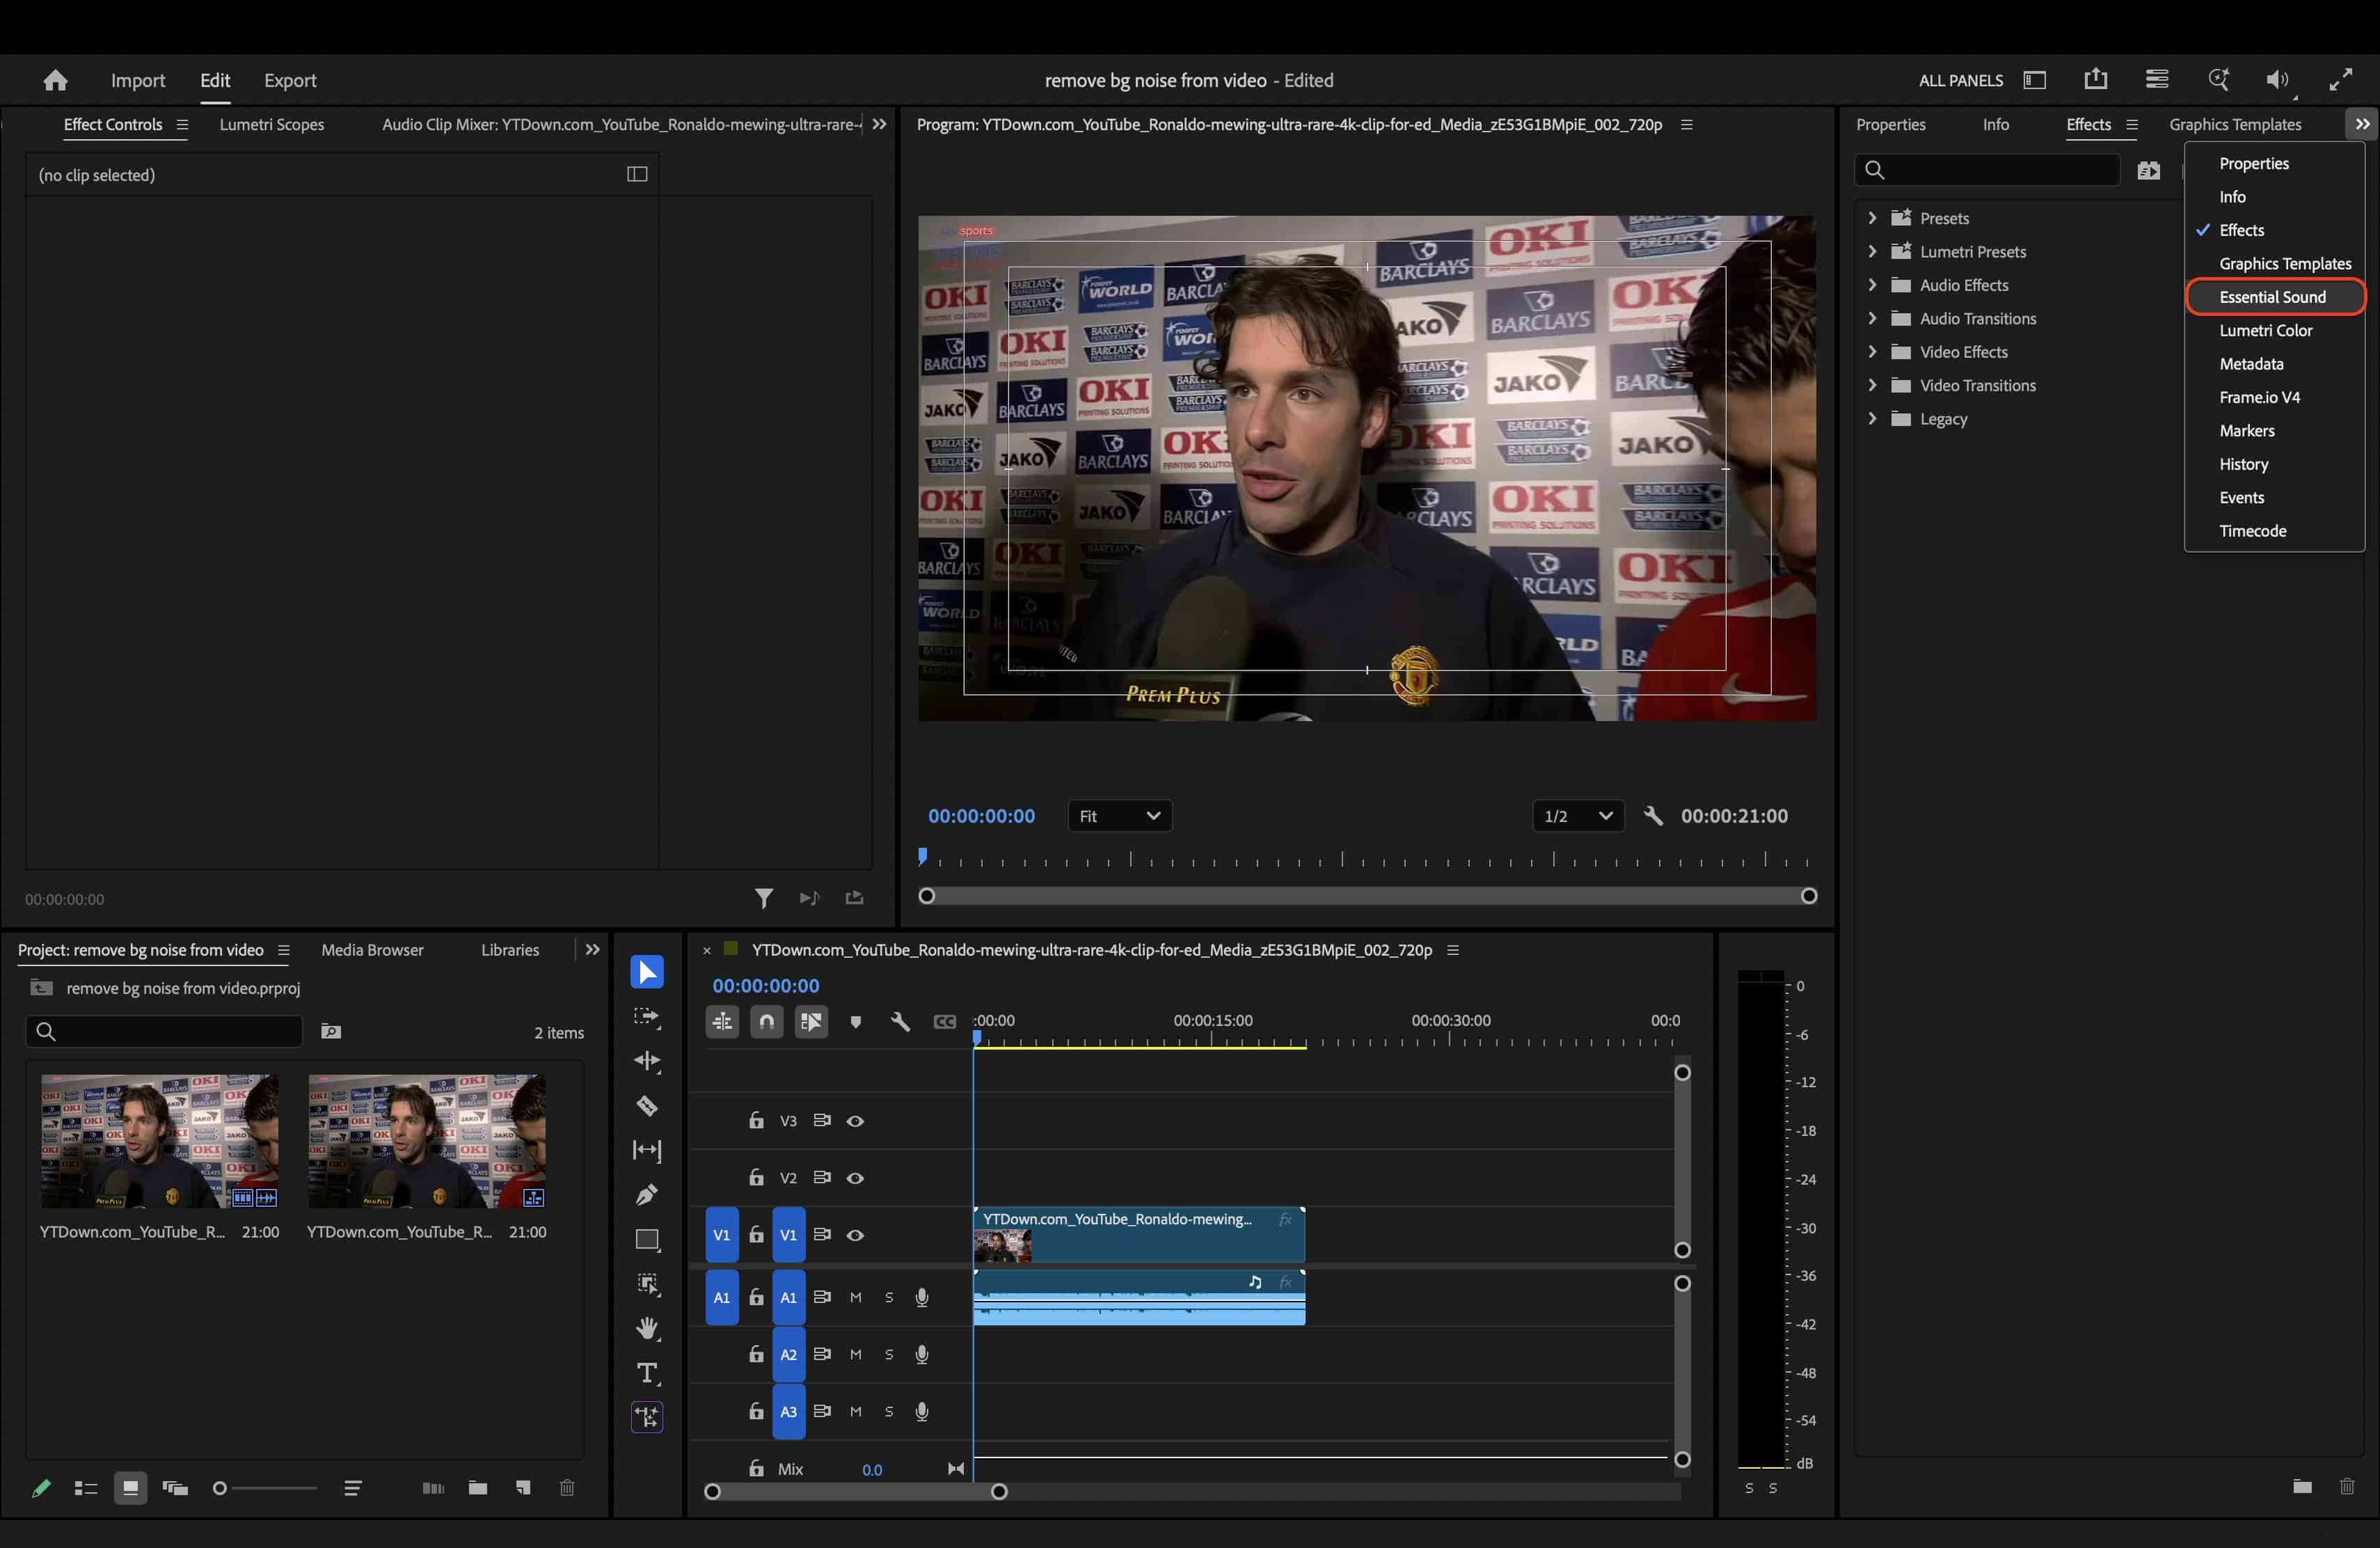
Task: Mute audio track A1
Action: tap(856, 1297)
